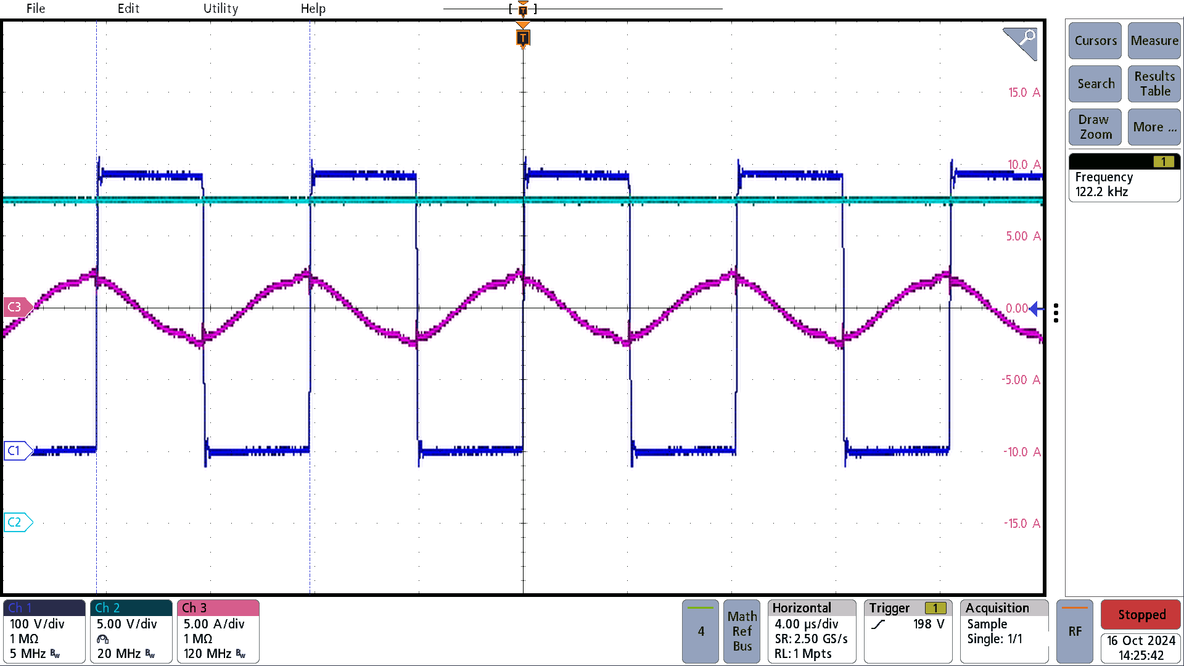Click the yellow 1 tag on Frequency badge
This screenshot has width=1184, height=666.
[x=1164, y=162]
